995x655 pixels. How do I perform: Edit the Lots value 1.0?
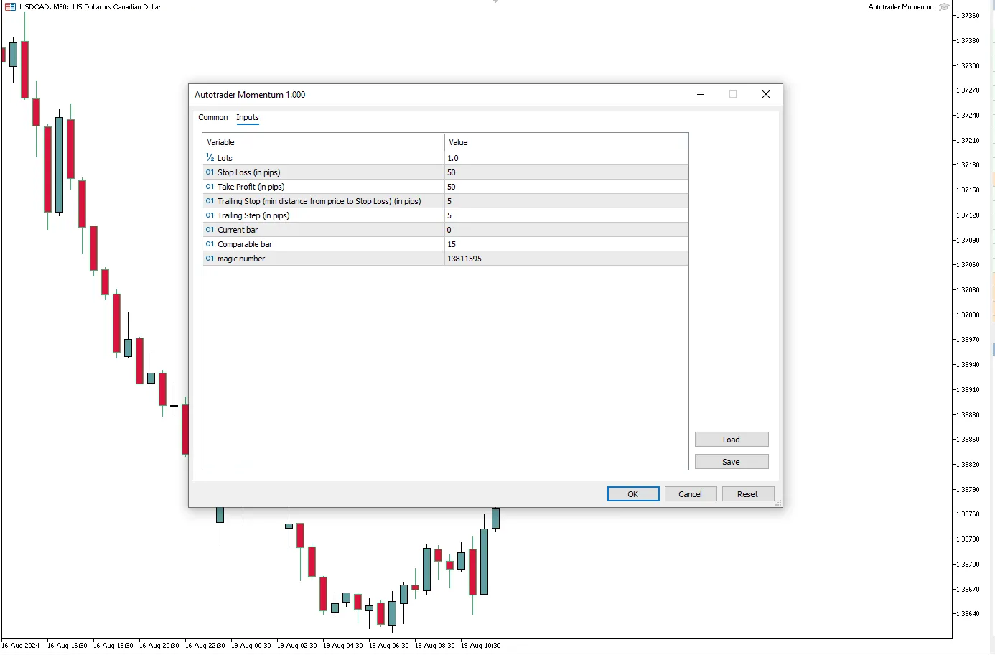click(566, 158)
